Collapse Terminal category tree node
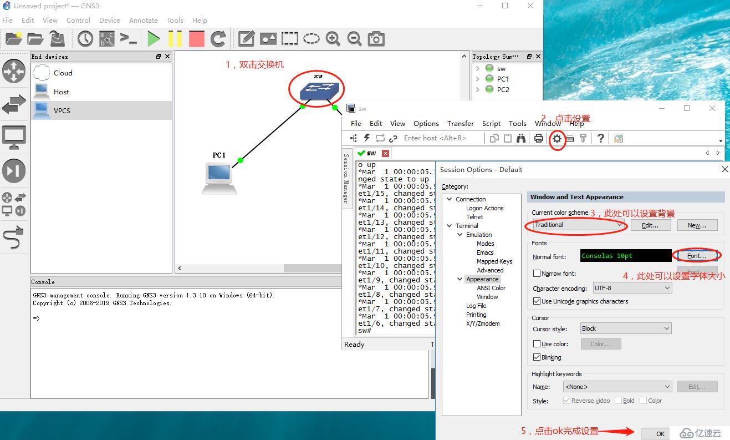Screen dimensions: 730x440 450,226
